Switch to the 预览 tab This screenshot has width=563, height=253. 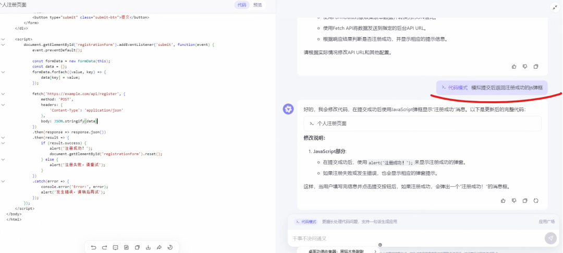point(258,5)
